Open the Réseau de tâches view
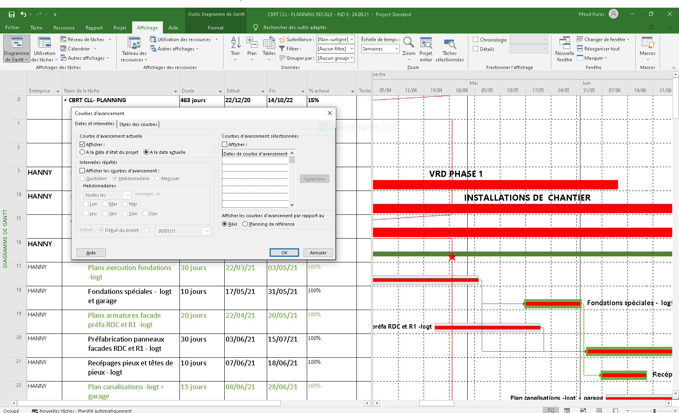Screen dimensions: 679x413 (x=82, y=40)
